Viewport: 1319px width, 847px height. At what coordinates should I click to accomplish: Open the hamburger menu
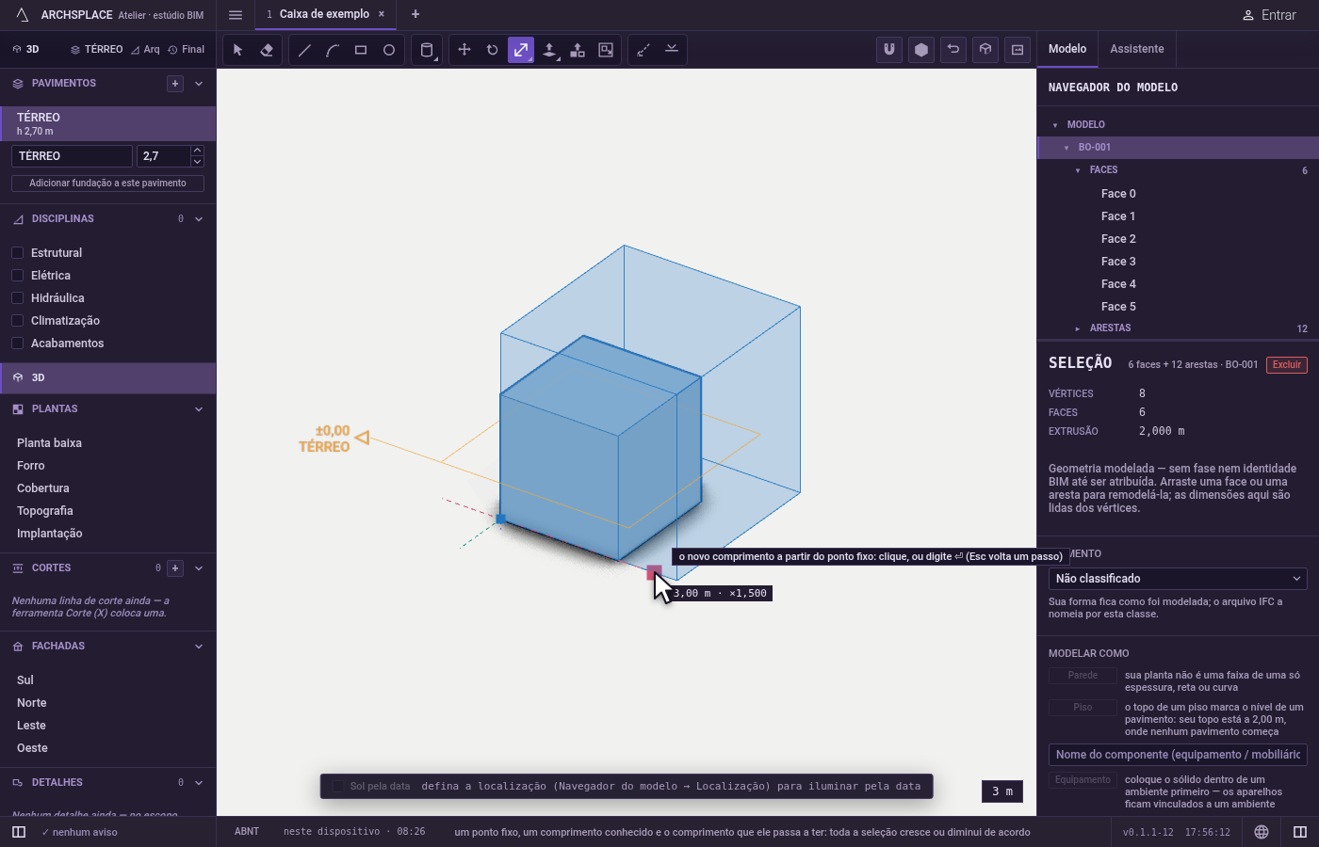click(x=236, y=14)
